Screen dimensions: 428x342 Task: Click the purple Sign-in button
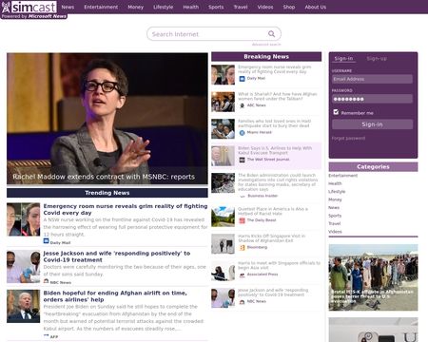click(372, 124)
